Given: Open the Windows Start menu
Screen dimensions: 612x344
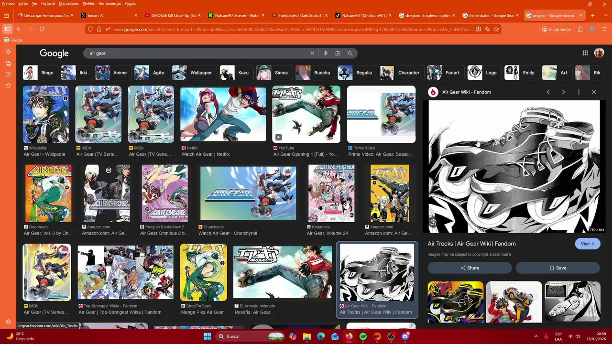Looking at the screenshot, I should point(208,336).
